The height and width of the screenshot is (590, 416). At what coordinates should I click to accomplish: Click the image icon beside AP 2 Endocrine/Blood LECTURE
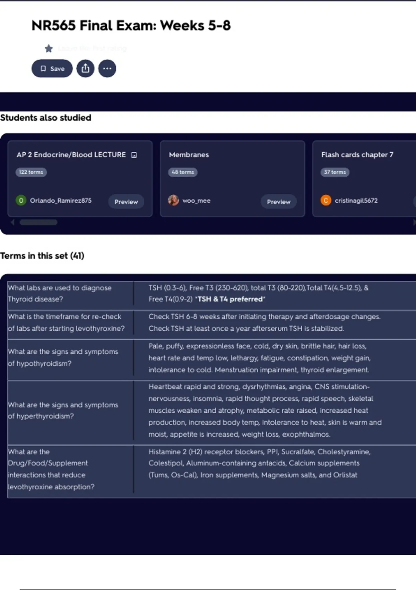pos(134,155)
